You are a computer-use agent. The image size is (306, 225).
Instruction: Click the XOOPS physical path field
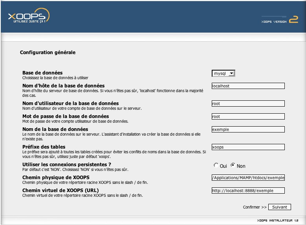(248, 178)
